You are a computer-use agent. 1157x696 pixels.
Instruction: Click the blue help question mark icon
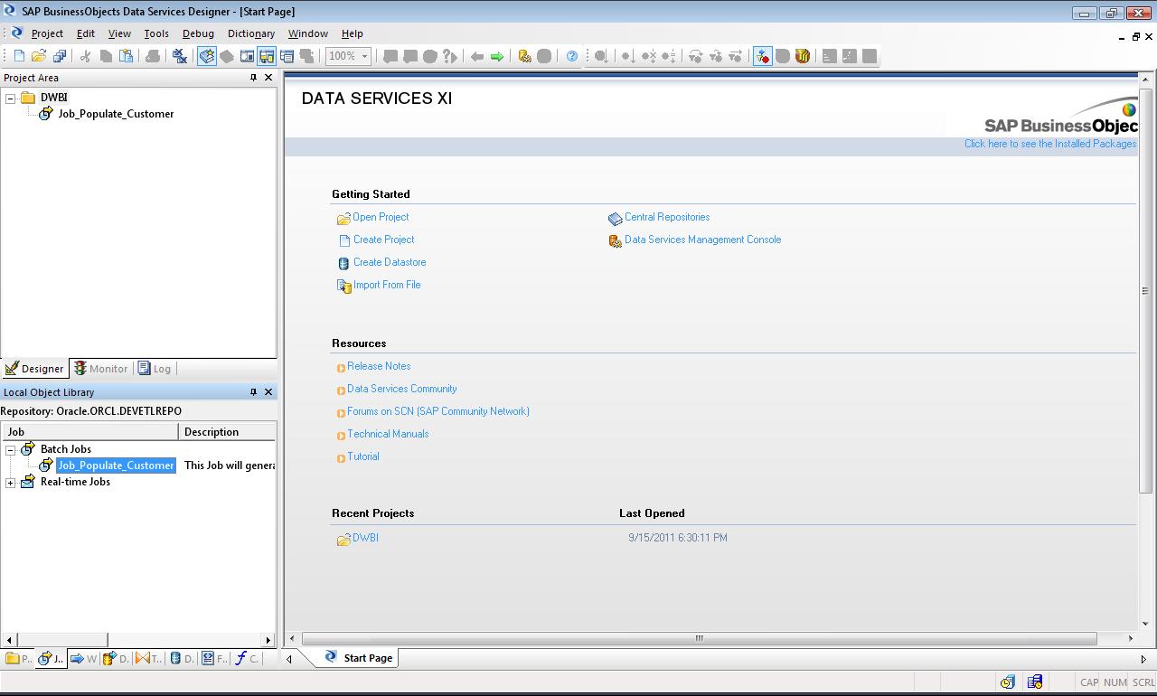[x=572, y=56]
